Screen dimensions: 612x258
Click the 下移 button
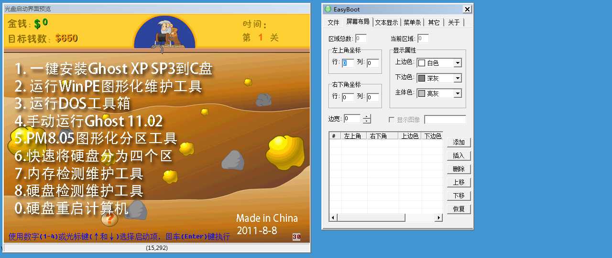point(459,196)
